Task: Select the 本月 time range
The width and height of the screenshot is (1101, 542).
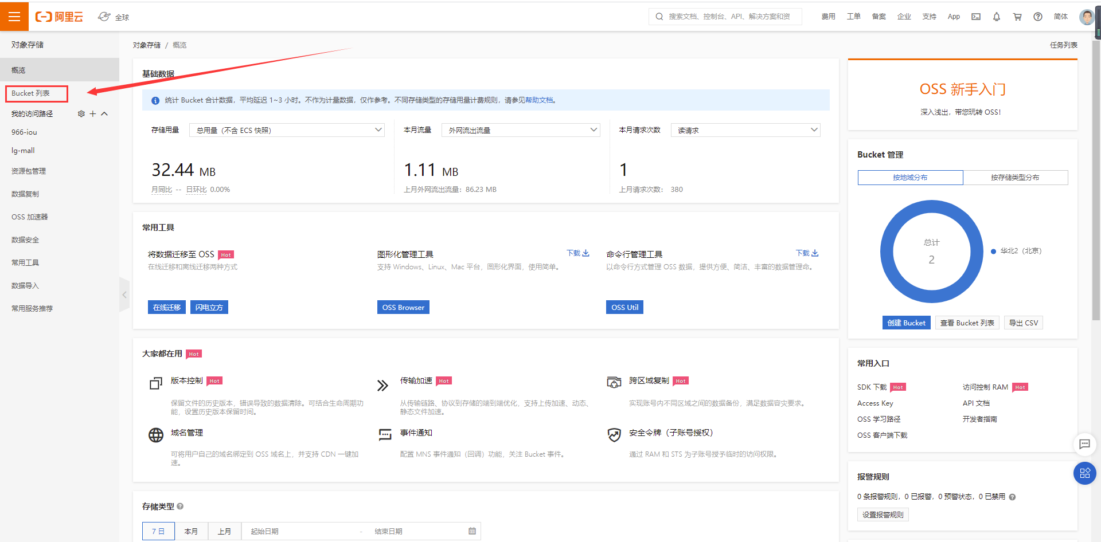Action: [x=191, y=531]
